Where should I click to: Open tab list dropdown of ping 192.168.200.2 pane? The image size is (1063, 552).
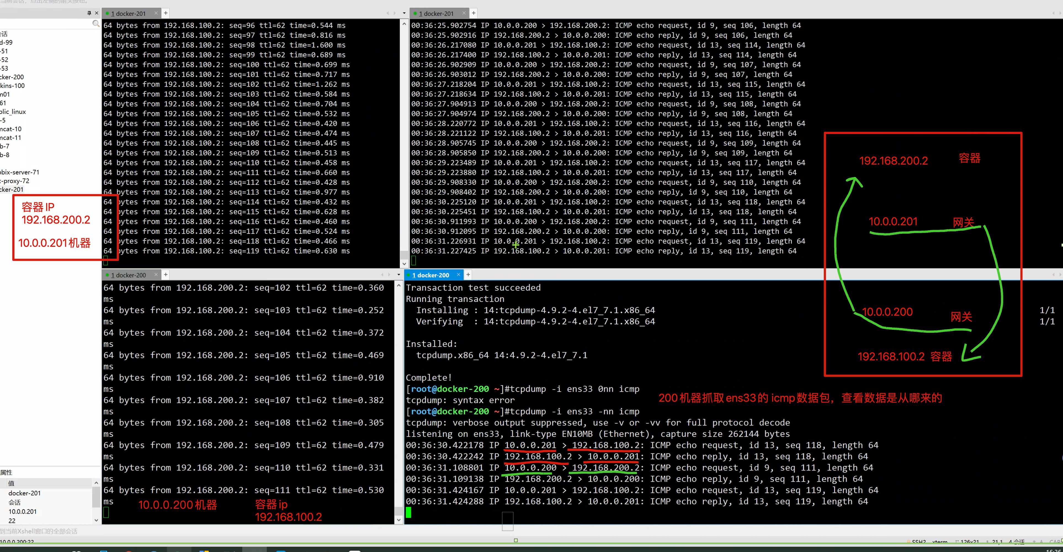[x=398, y=275]
